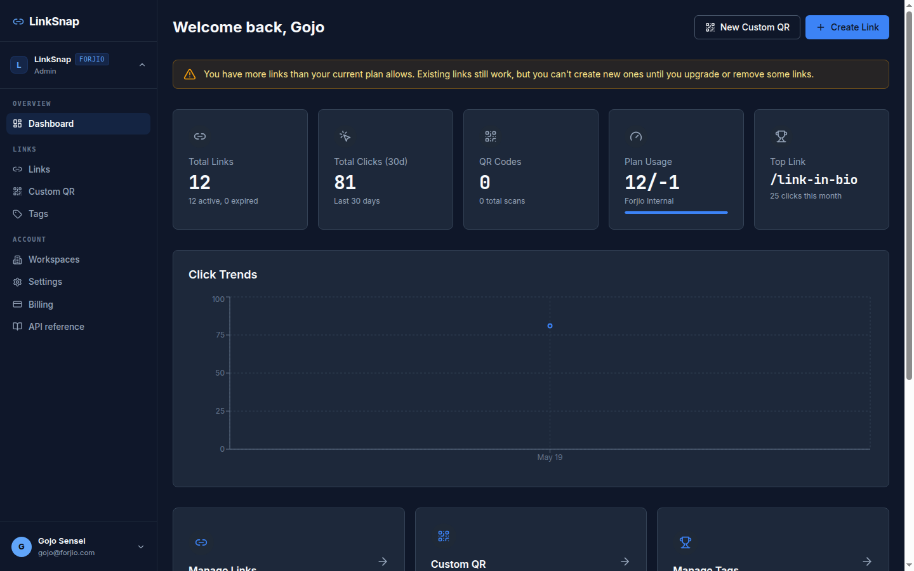The height and width of the screenshot is (571, 914).
Task: Click the arrow on Manage Tags card
Action: click(x=867, y=561)
